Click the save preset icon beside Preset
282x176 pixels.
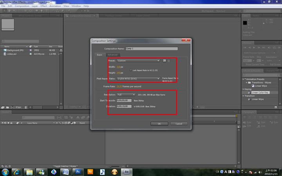coord(164,61)
